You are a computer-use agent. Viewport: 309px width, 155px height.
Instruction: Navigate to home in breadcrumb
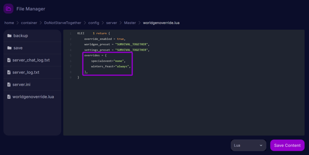(x=9, y=23)
